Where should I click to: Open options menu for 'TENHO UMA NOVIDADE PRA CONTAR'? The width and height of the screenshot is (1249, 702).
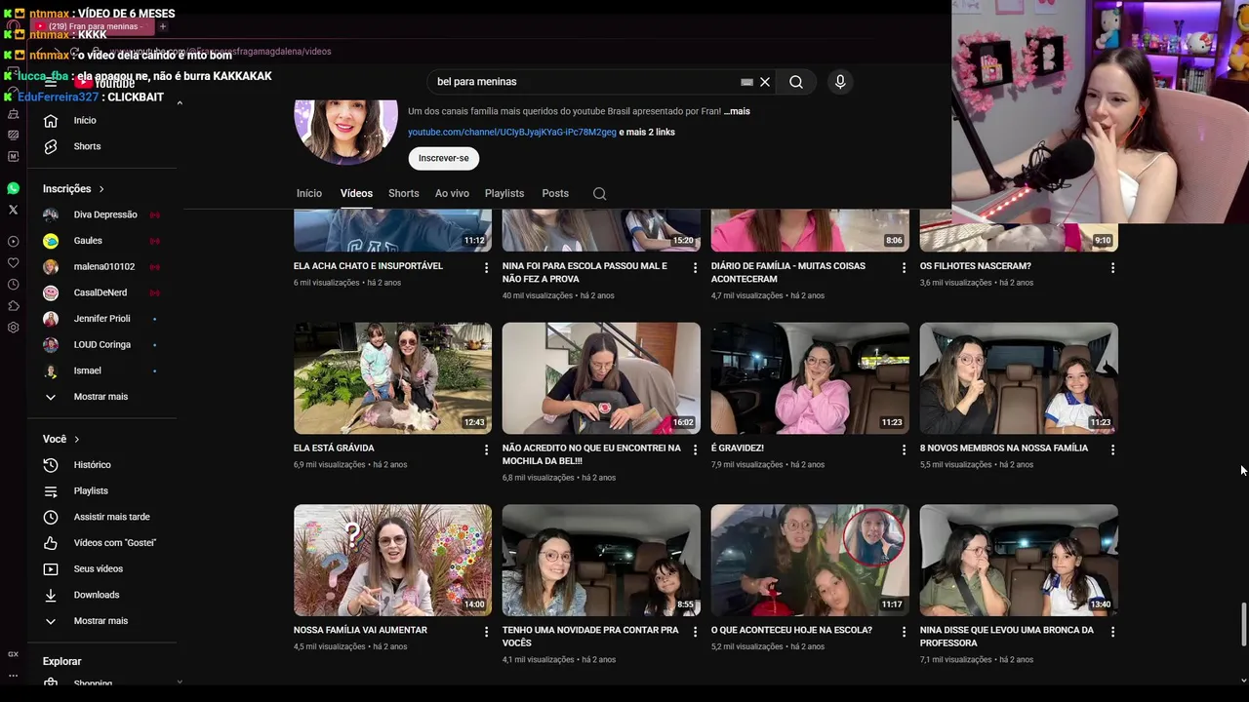[x=695, y=632]
